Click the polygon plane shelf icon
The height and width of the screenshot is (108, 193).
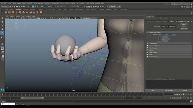coord(24,12)
